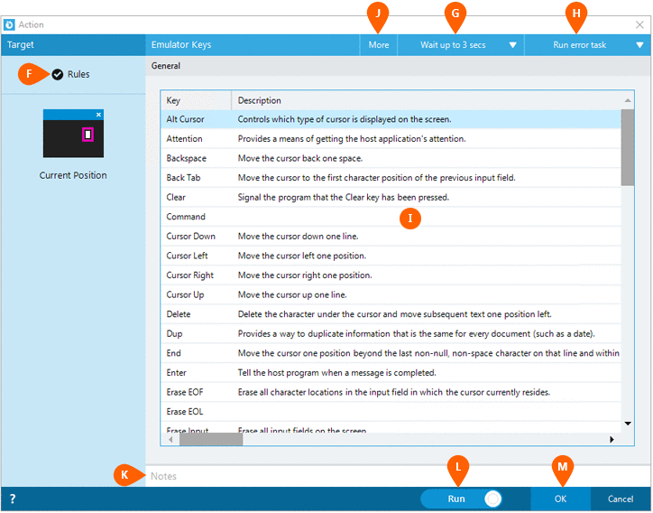Select the Dup key row
Image resolution: width=653 pixels, height=513 pixels.
(x=391, y=334)
